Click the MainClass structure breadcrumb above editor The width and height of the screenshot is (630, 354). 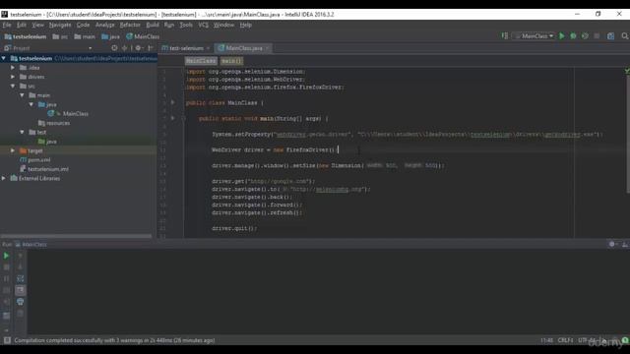[x=201, y=61]
